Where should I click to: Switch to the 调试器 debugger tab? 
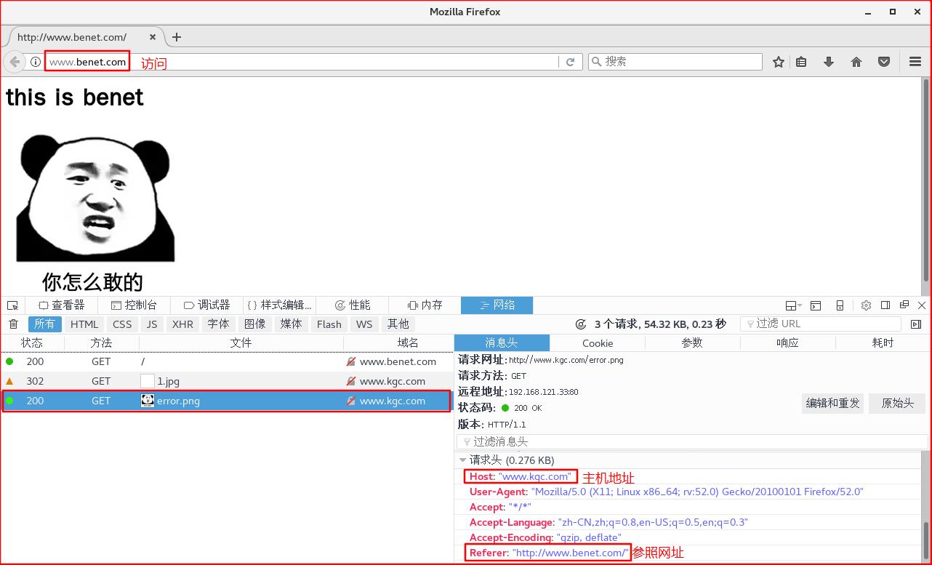pyautogui.click(x=206, y=305)
